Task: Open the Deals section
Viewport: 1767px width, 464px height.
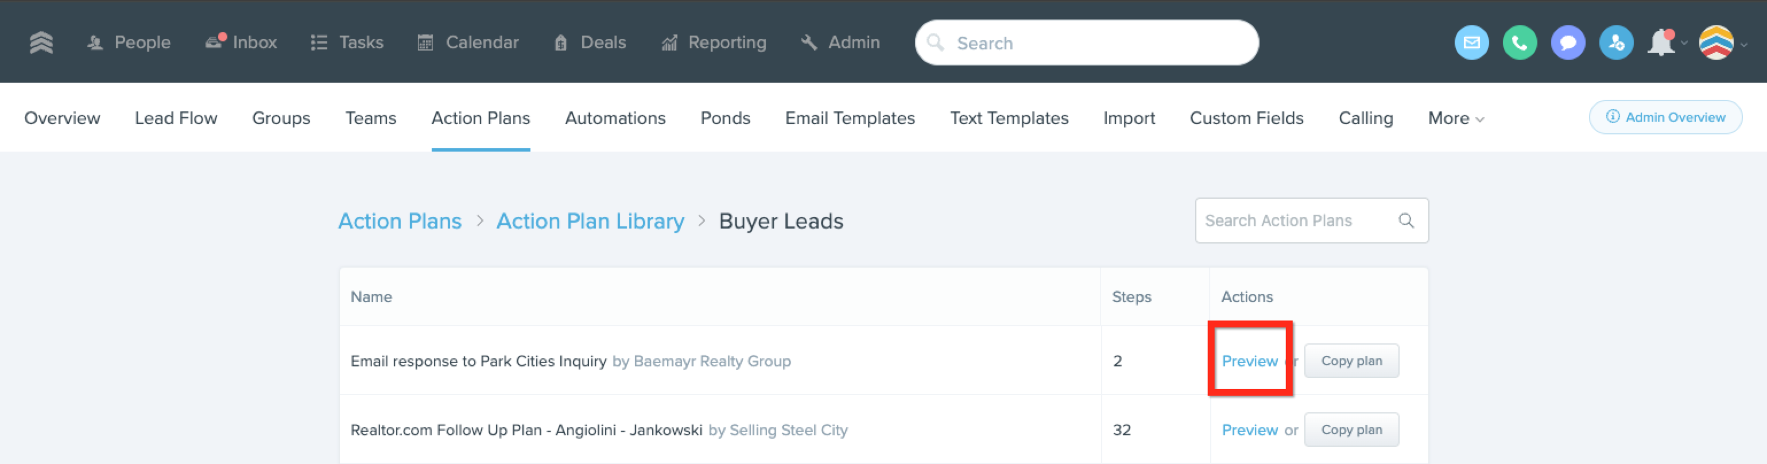Action: point(590,42)
